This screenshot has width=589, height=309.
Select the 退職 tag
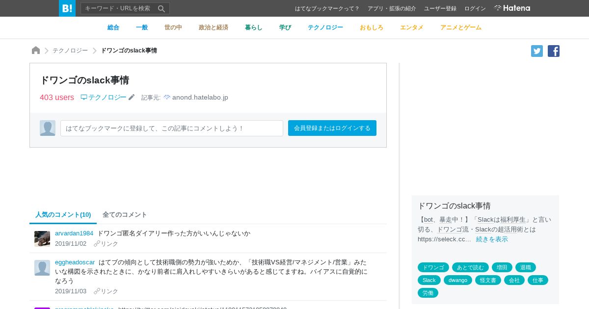[x=526, y=267]
